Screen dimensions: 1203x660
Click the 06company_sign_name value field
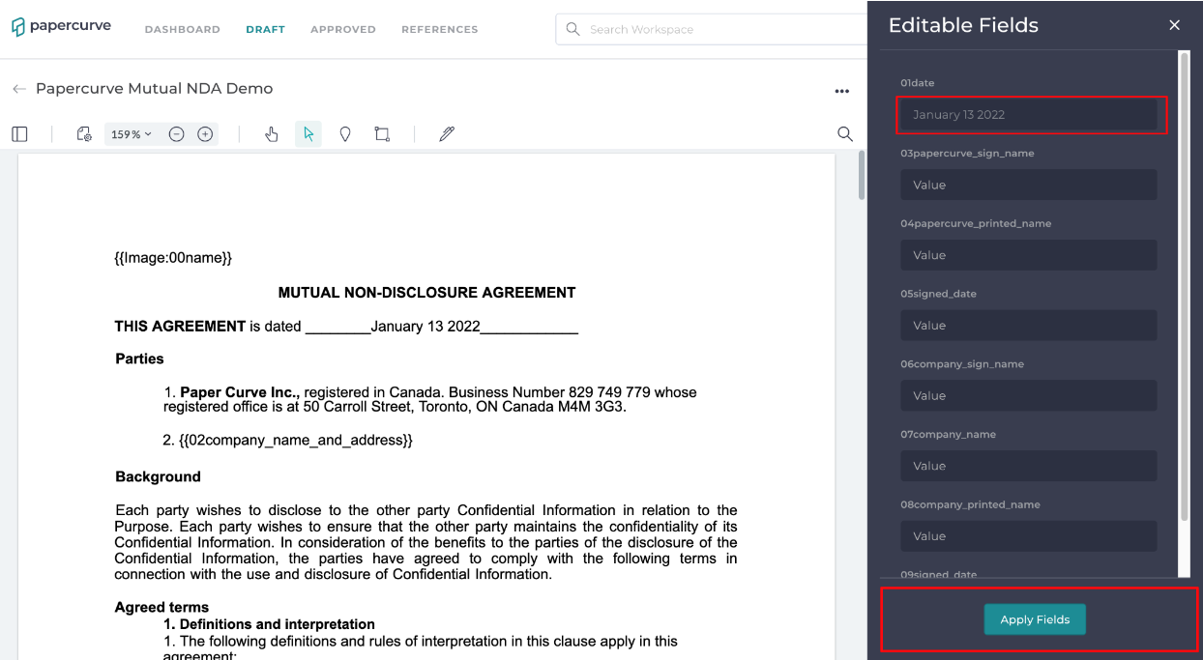(x=1029, y=395)
